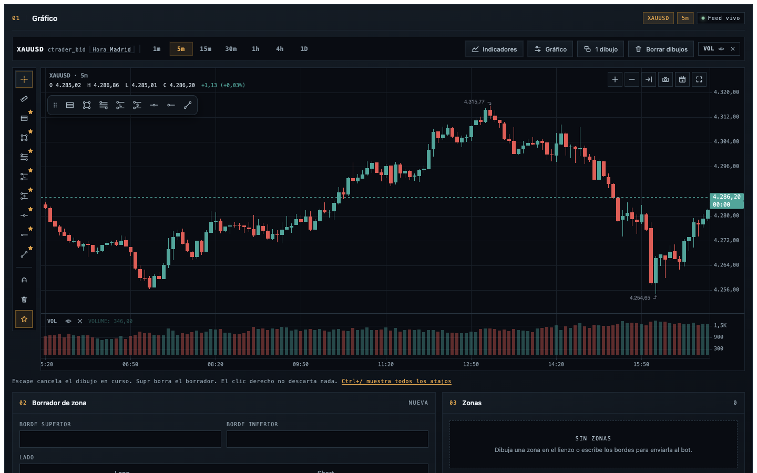Open the go-to-date calendar icon

682,79
